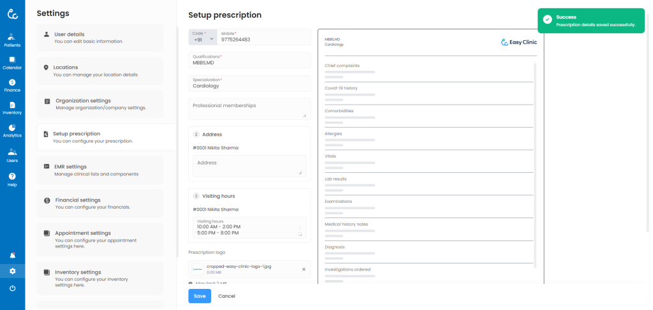This screenshot has height=310, width=653.
Task: Collapse the Visiting hours section
Action: point(196,196)
